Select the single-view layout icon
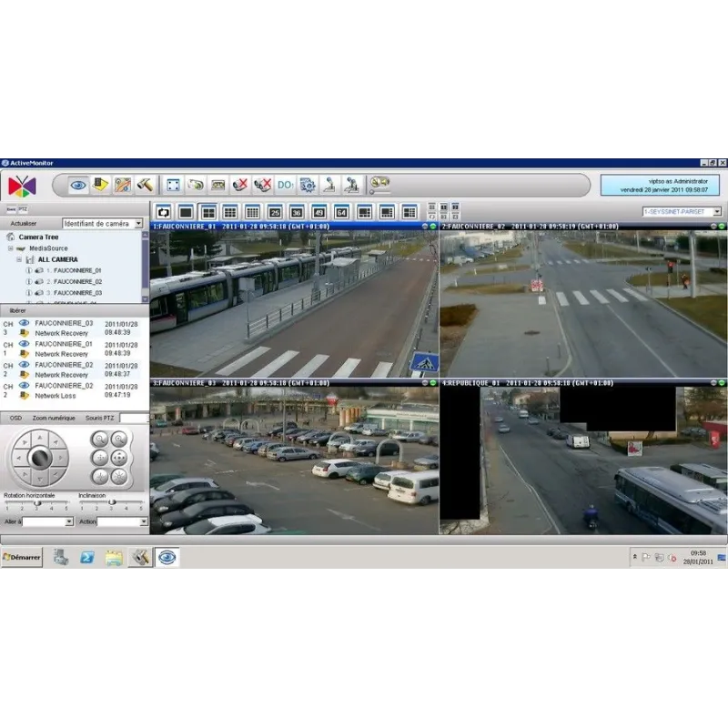This screenshot has width=728, height=728. [x=186, y=212]
